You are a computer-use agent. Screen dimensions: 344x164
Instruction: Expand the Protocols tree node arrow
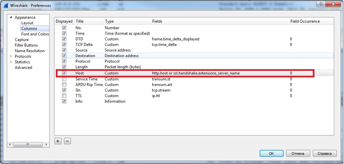pos(11,56)
